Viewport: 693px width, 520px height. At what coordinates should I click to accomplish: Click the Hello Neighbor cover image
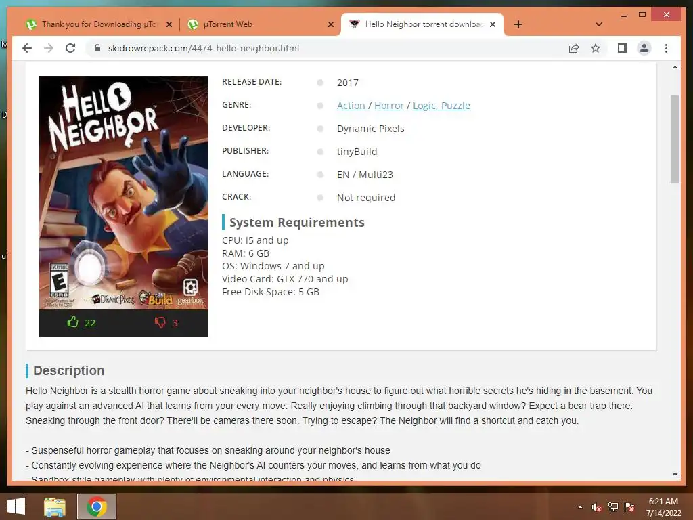(124, 192)
